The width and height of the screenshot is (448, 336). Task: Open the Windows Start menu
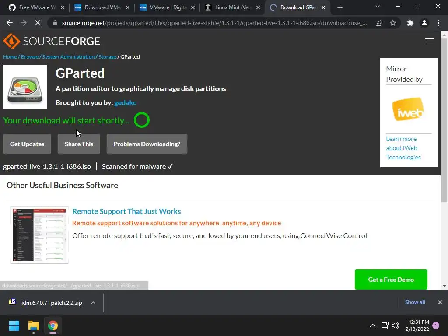click(14, 325)
